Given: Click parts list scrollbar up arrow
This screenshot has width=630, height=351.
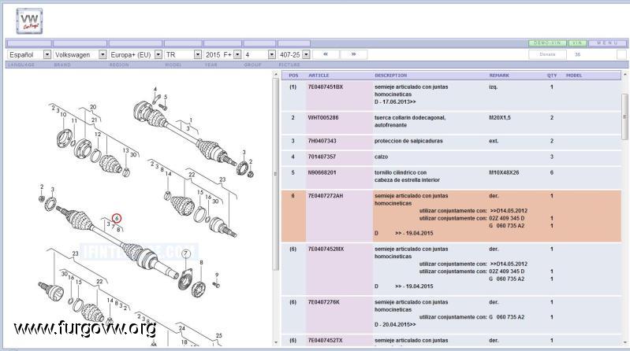Looking at the screenshot, I should (x=624, y=75).
